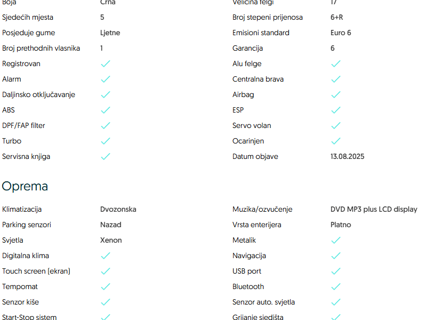This screenshot has width=434, height=320.
Task: Click the checkmark next to Tempomat
Action: (x=106, y=287)
